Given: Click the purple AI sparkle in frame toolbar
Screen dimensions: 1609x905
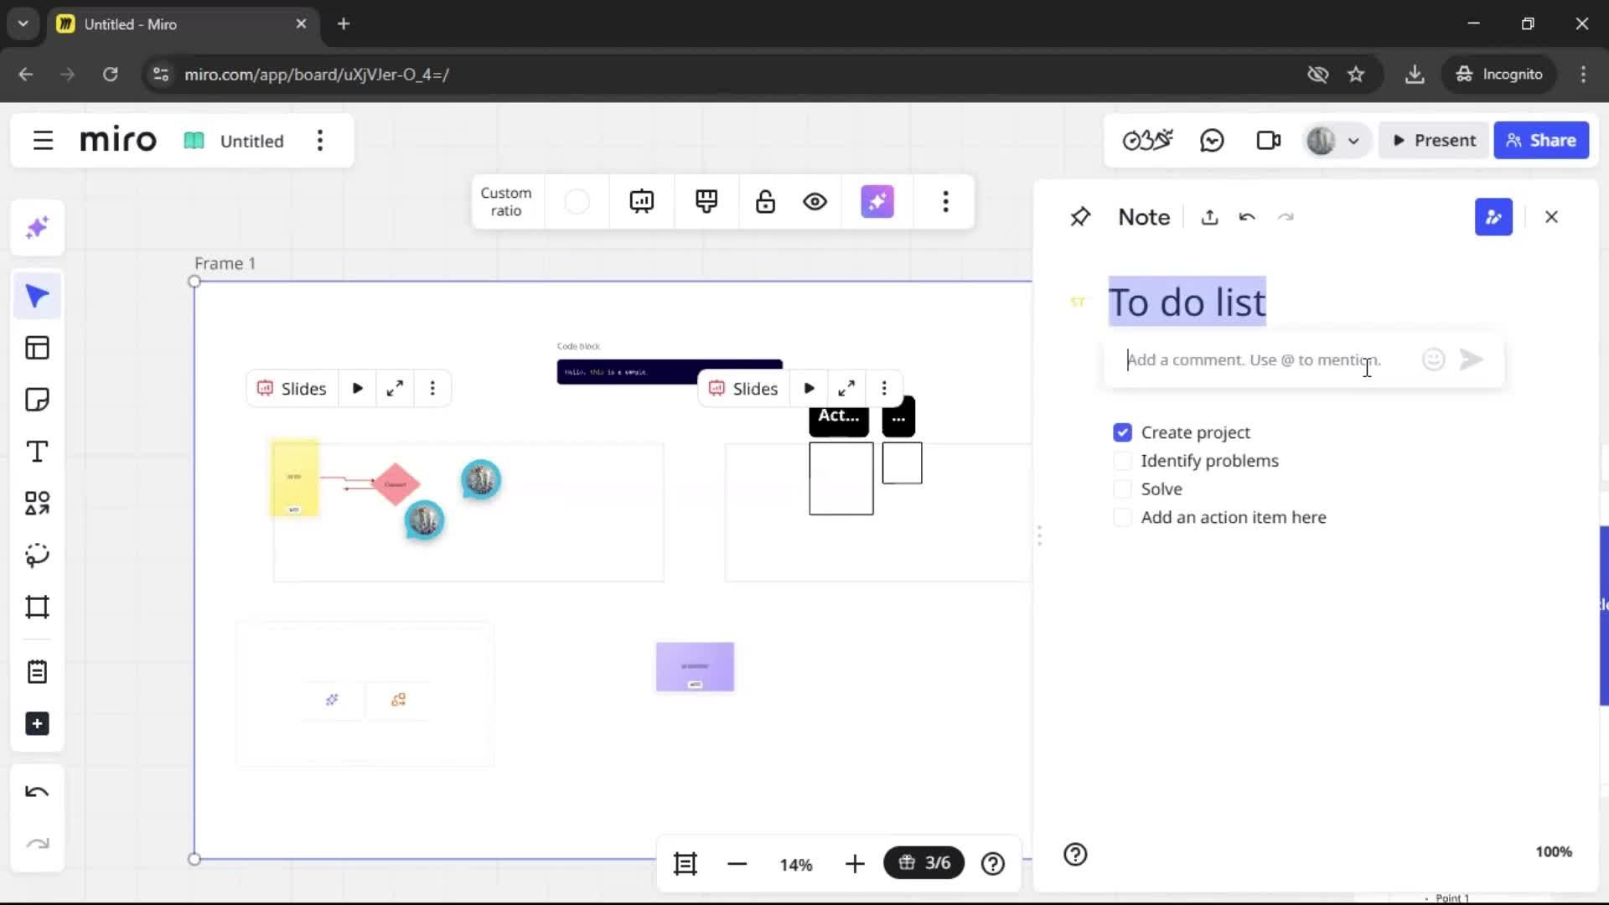Looking at the screenshot, I should pyautogui.click(x=877, y=202).
